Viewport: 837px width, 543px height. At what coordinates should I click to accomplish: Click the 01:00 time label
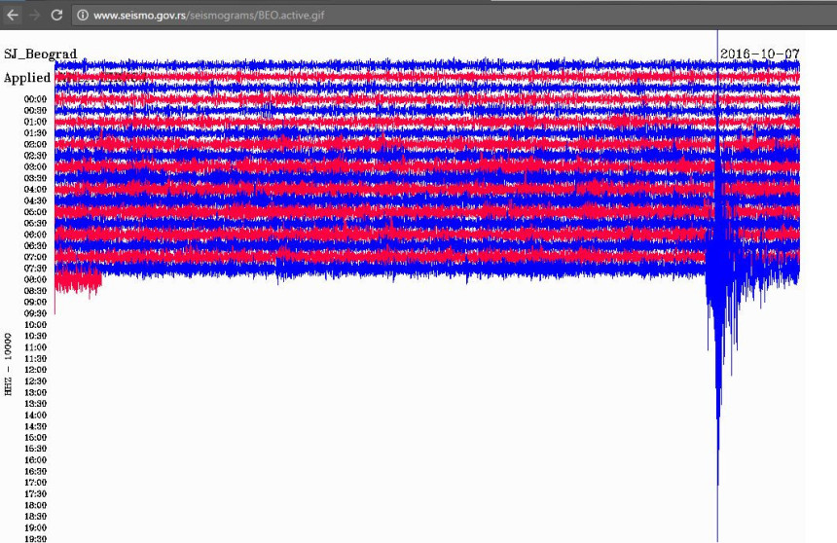click(35, 122)
